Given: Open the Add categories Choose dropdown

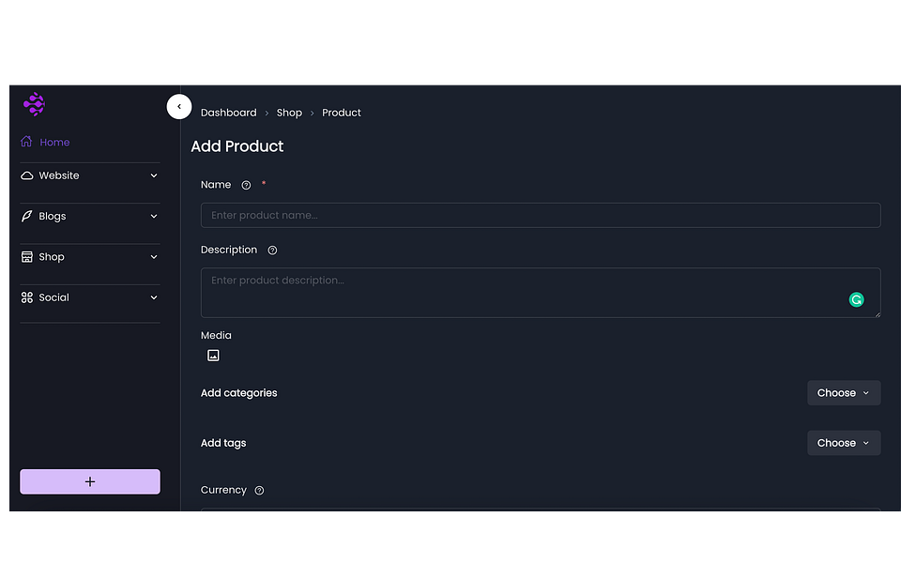Looking at the screenshot, I should (844, 393).
